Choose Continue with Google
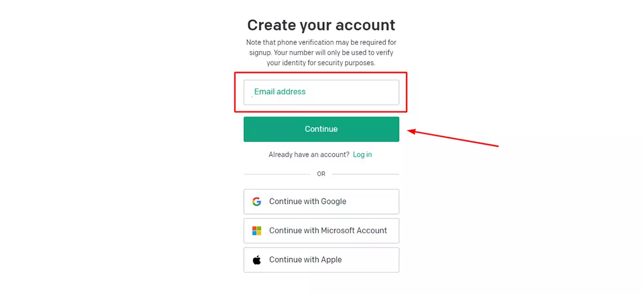Image resolution: width=642 pixels, height=294 pixels. [321, 202]
